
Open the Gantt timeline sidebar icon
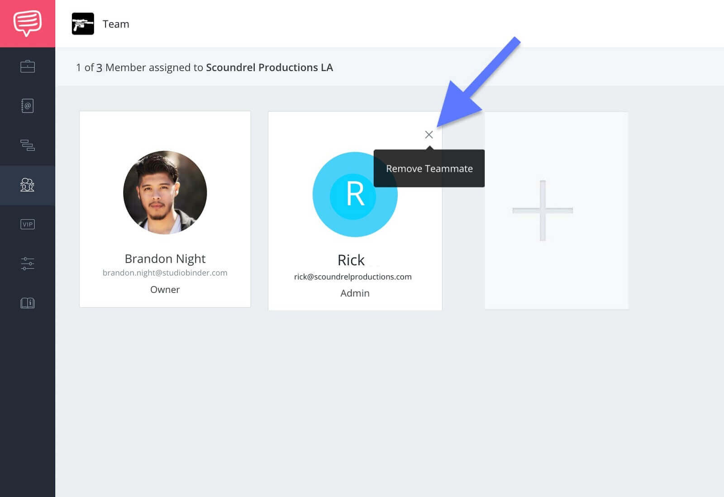[x=28, y=145]
